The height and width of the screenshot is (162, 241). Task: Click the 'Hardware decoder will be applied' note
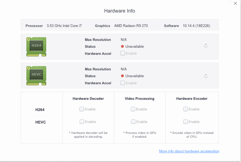[88, 135]
